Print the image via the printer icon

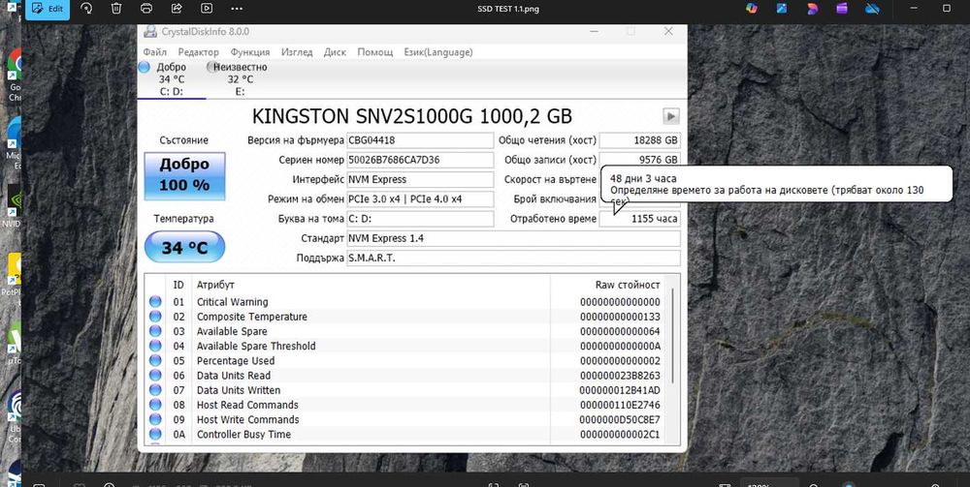pyautogui.click(x=146, y=9)
